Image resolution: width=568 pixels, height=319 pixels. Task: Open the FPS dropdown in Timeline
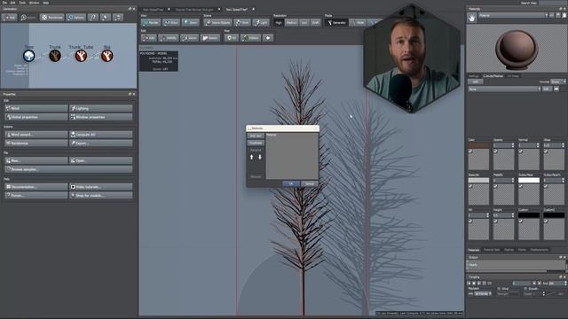(x=483, y=293)
